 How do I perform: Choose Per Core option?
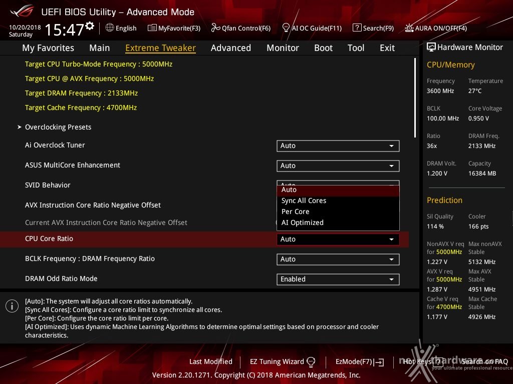(x=338, y=211)
